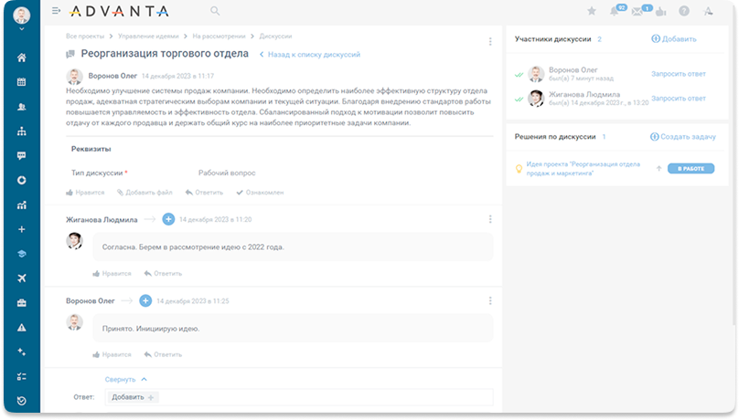Click the notifications bell with 92 badge
The height and width of the screenshot is (420, 739).
click(x=616, y=12)
